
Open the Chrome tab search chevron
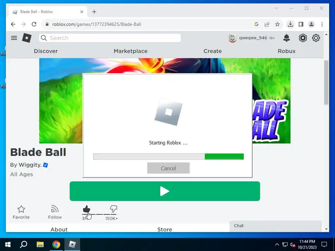(x=276, y=8)
